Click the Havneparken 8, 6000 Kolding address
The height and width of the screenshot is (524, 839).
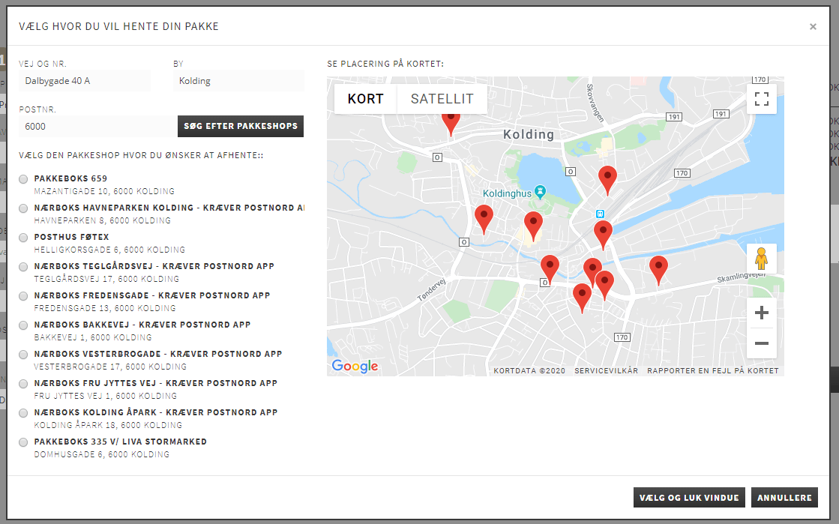(102, 220)
